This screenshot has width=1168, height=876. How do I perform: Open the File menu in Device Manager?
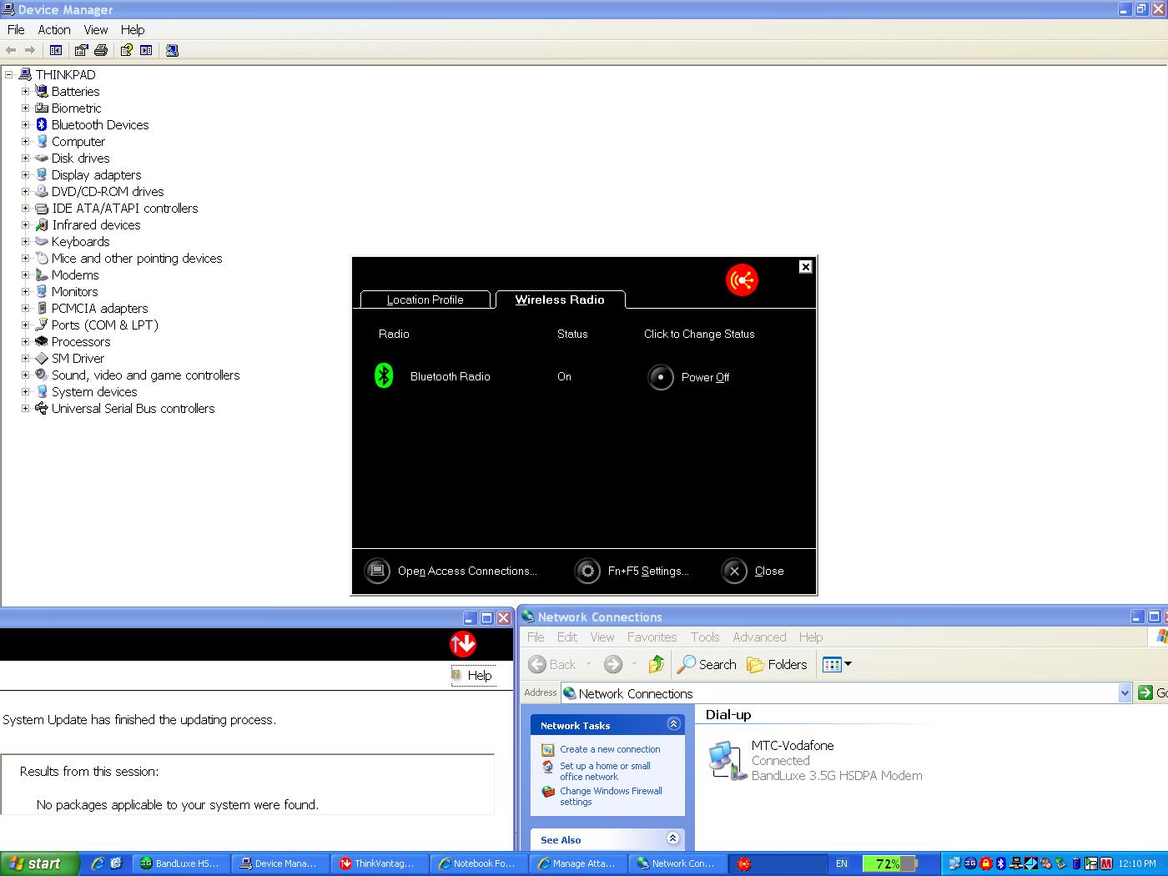pos(16,29)
